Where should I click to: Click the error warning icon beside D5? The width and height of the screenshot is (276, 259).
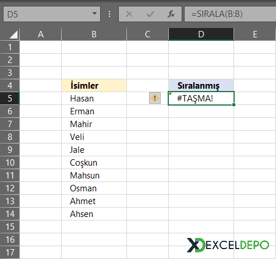coord(155,98)
